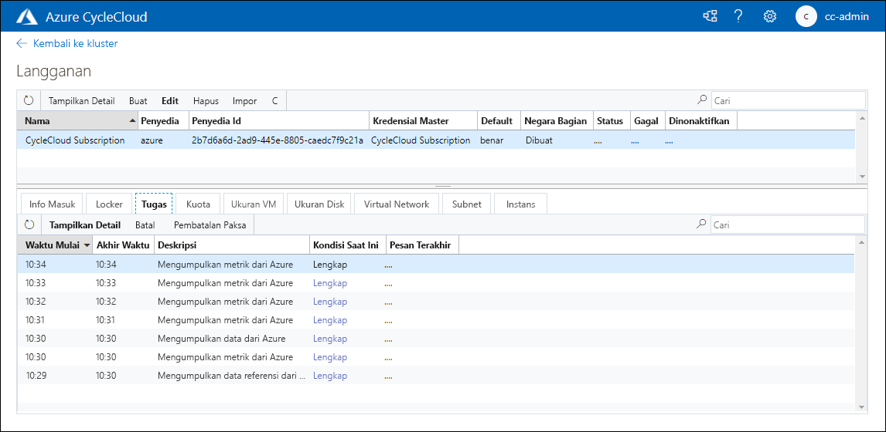Screen dimensions: 886x432
Task: Click Lengkap link in the 10:33 row
Action: click(x=330, y=282)
